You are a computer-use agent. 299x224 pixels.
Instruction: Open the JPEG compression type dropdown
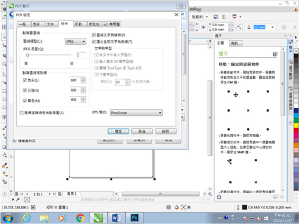[75, 42]
